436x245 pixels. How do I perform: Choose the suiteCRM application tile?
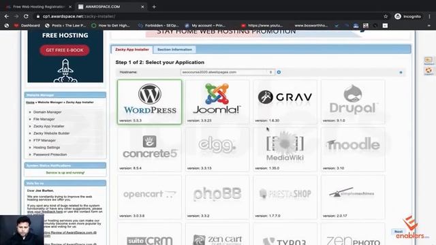click(150, 234)
